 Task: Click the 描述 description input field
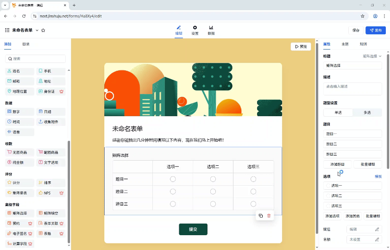(x=352, y=88)
